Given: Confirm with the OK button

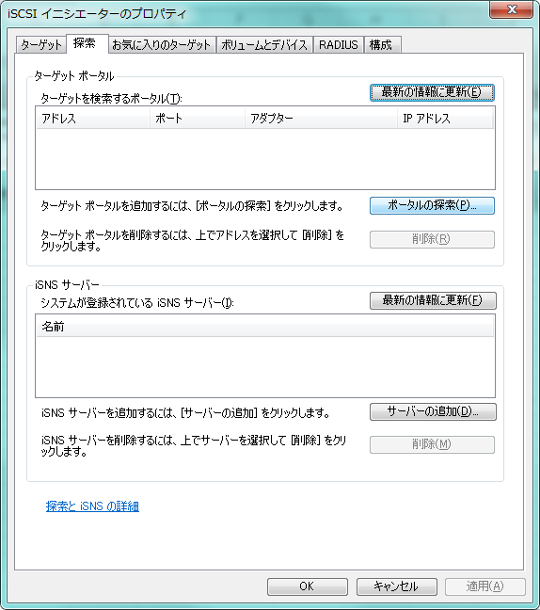Looking at the screenshot, I should 307,586.
